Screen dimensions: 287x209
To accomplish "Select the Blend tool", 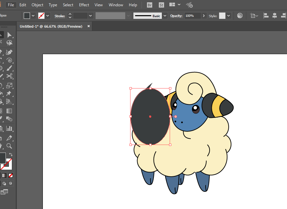I will (9, 119).
